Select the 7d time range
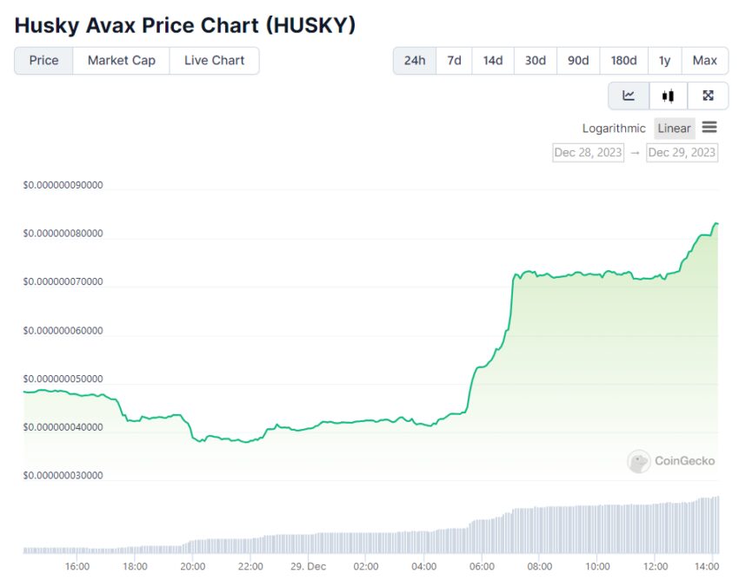This screenshot has height=587, width=739. 454,61
